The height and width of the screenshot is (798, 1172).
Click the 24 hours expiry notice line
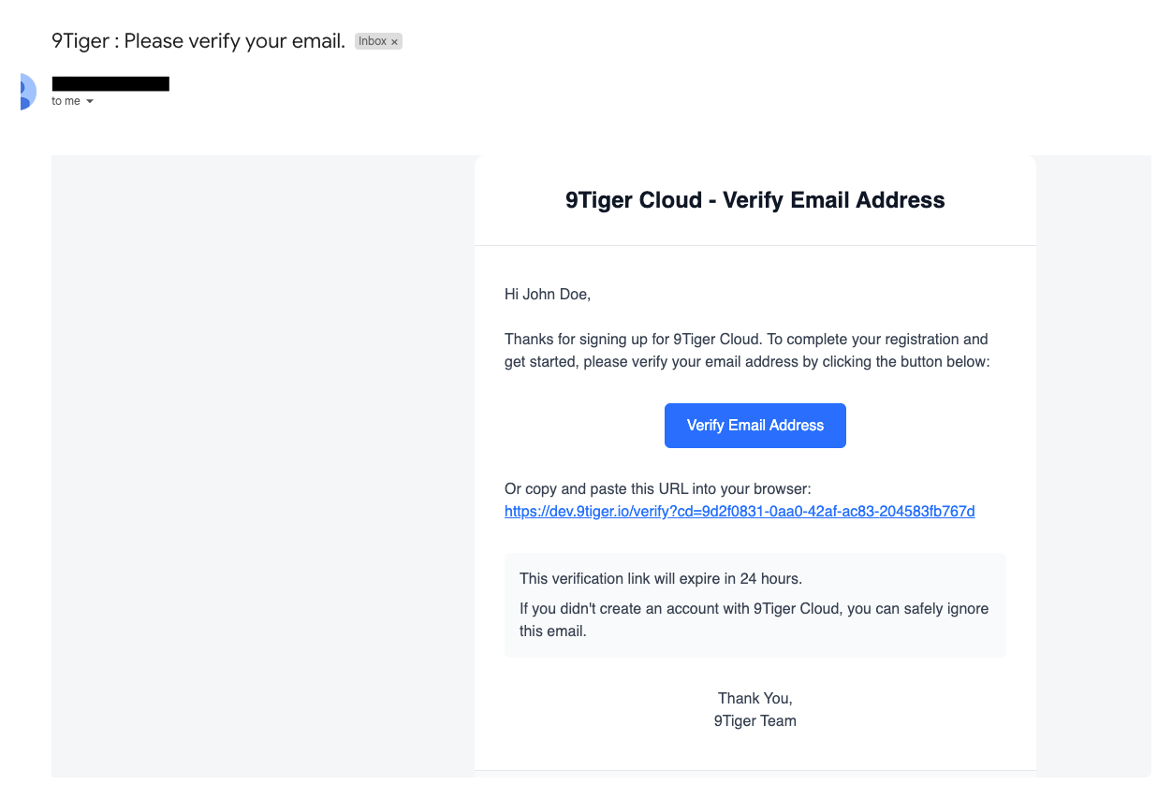pos(660,579)
